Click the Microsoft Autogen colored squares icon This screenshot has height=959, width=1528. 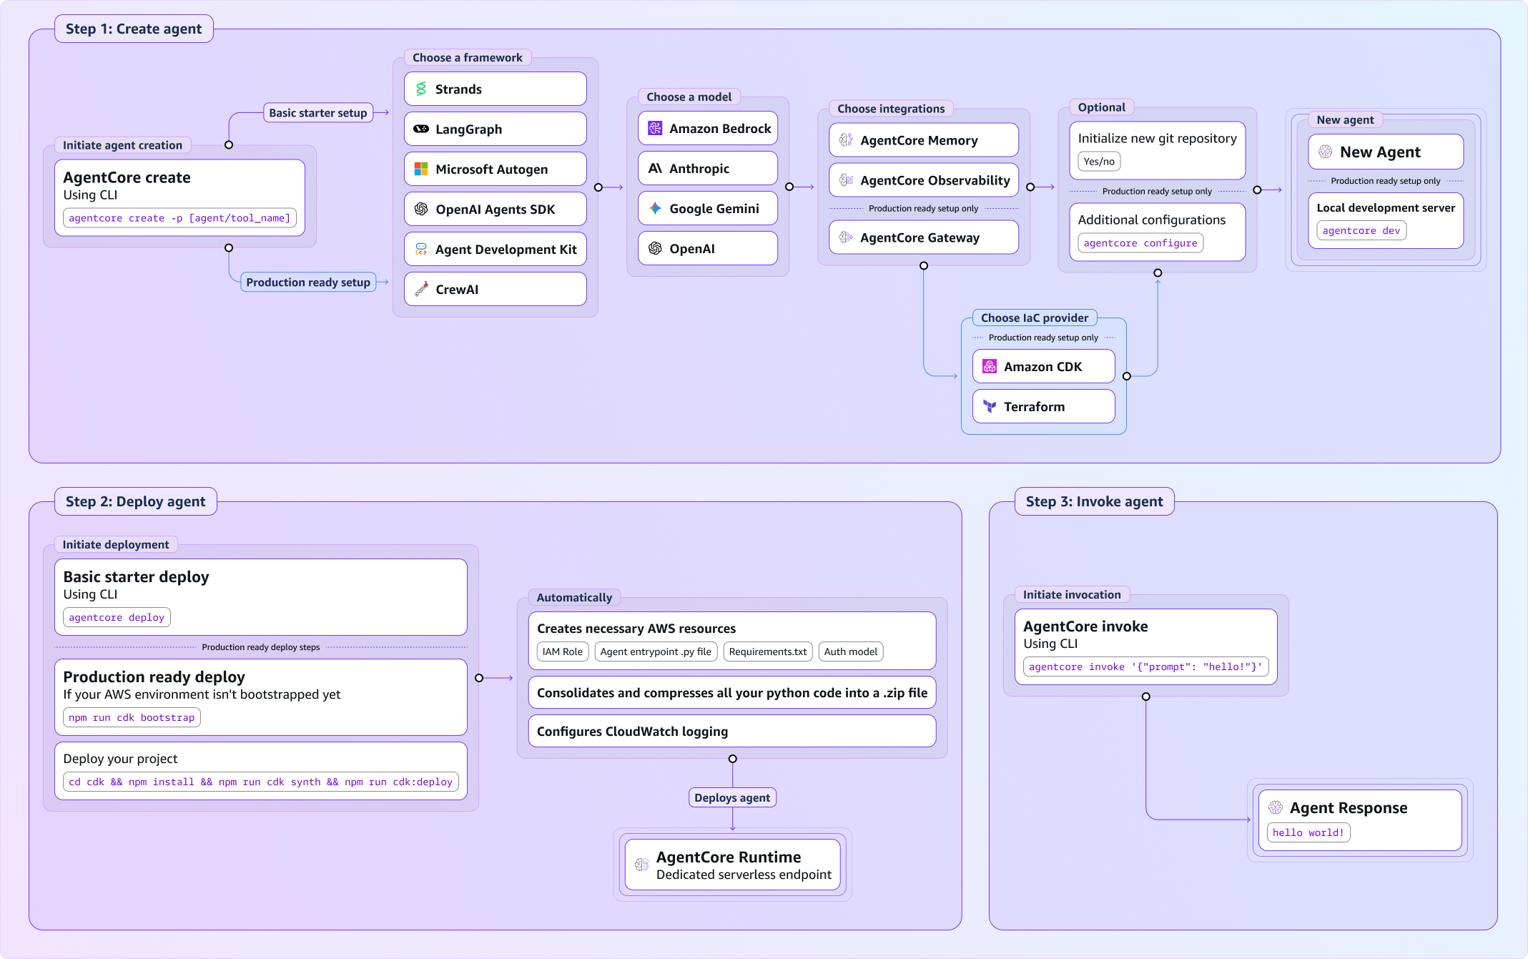click(x=421, y=169)
